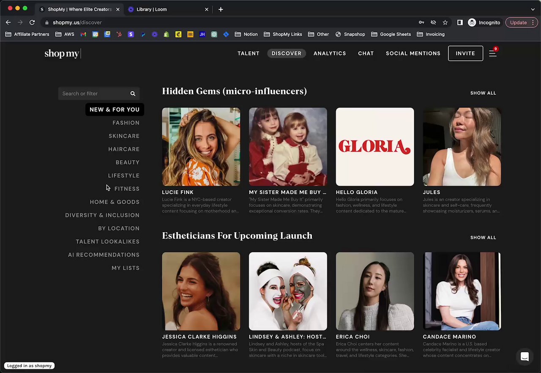This screenshot has width=541, height=373.
Task: Click the third-party cookies blocked eye icon
Action: [433, 22]
